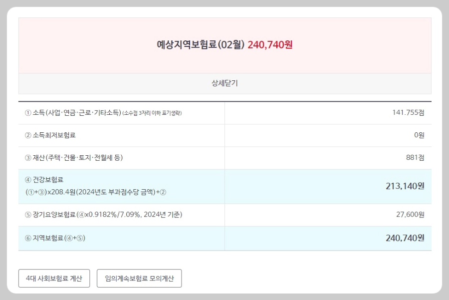Click the pink estimated premium banner
Image resolution: width=449 pixels, height=300 pixels.
[x=225, y=45]
